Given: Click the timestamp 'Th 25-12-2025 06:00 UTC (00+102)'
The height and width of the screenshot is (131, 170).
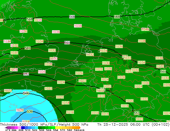Looking at the screenshot, I should [x=133, y=125].
